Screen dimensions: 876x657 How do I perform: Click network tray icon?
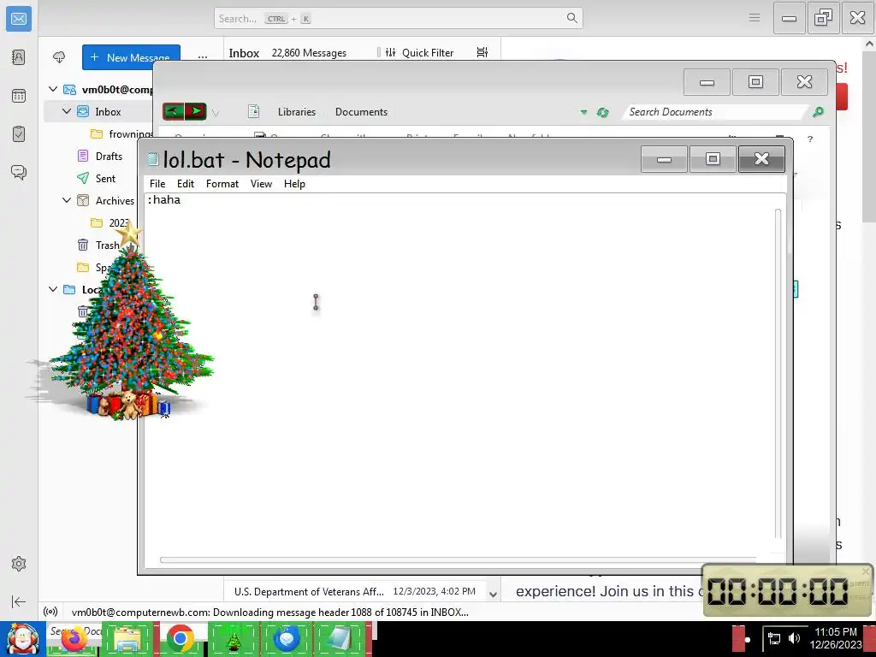click(774, 638)
